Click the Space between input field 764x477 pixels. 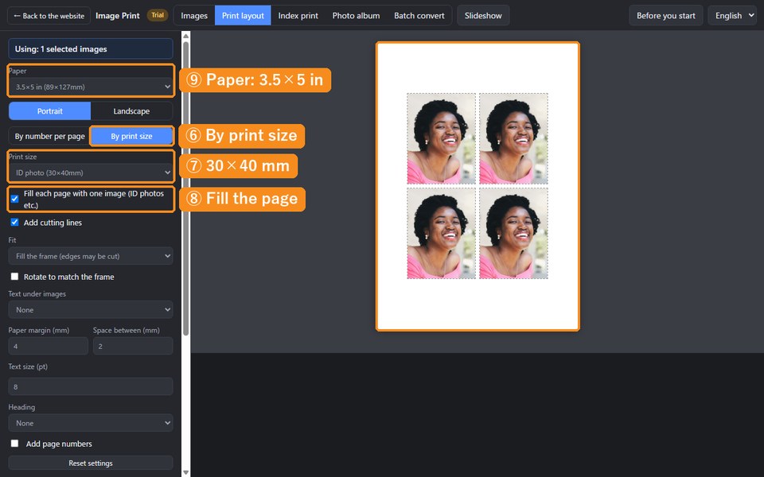tap(133, 346)
